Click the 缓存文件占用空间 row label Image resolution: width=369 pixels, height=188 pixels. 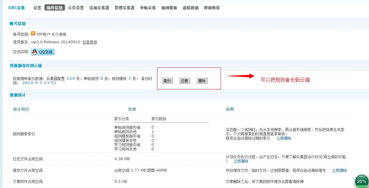[28, 170]
